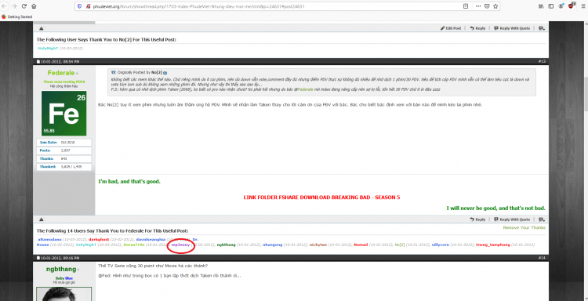Click the #12 post number link
588x301 pixels.
(x=543, y=61)
